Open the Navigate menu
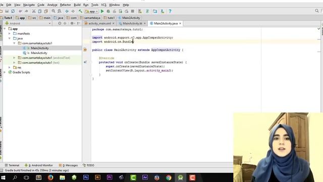323x182 pixels. tap(29, 5)
